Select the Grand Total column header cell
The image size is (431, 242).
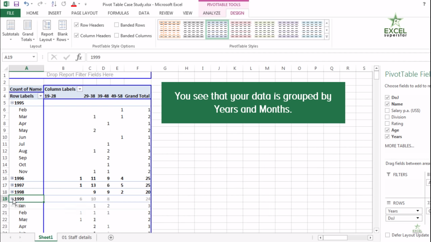click(x=137, y=96)
